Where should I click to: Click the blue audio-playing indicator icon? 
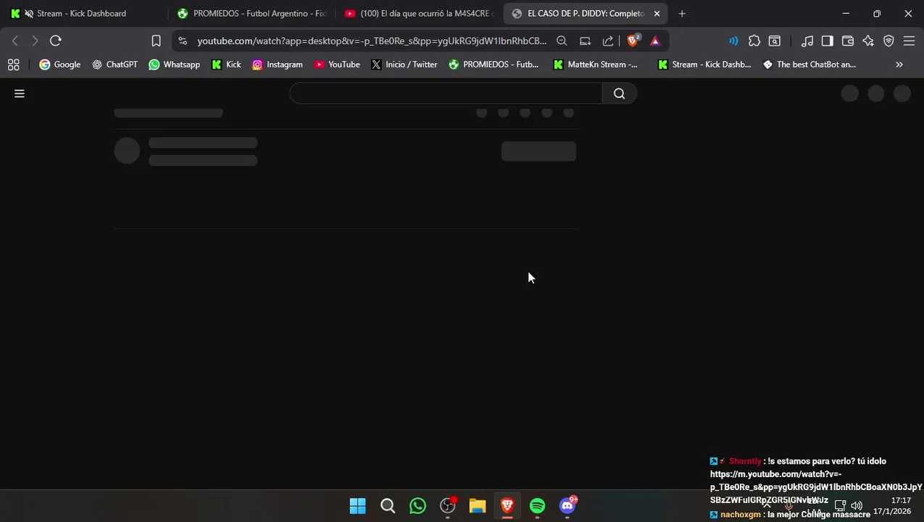[x=733, y=41]
